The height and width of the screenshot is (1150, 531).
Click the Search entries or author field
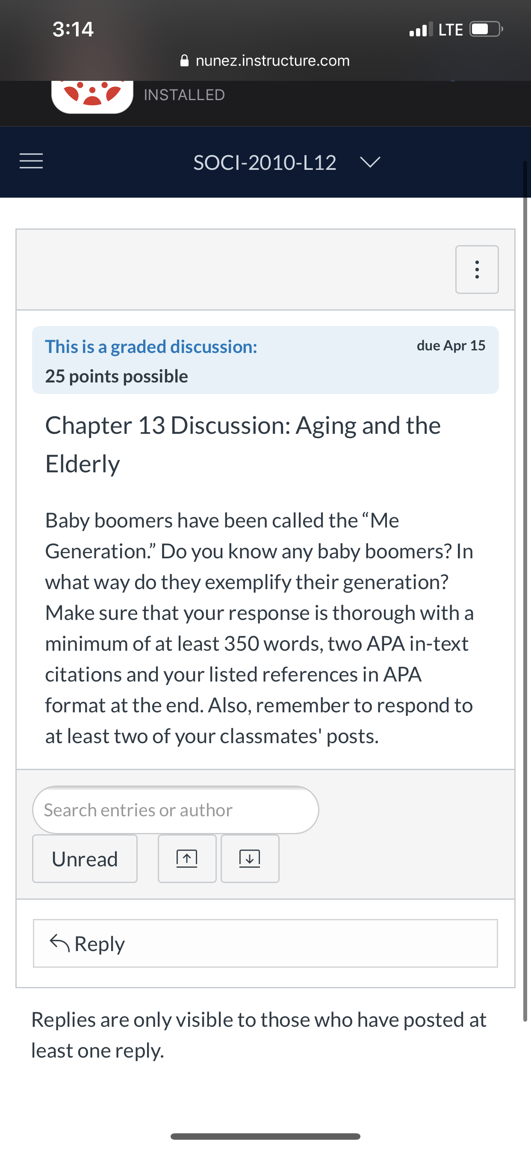(175, 810)
